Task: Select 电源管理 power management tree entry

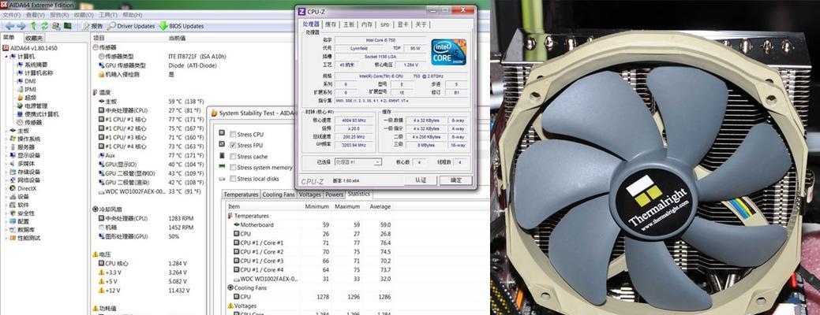Action: [x=32, y=106]
